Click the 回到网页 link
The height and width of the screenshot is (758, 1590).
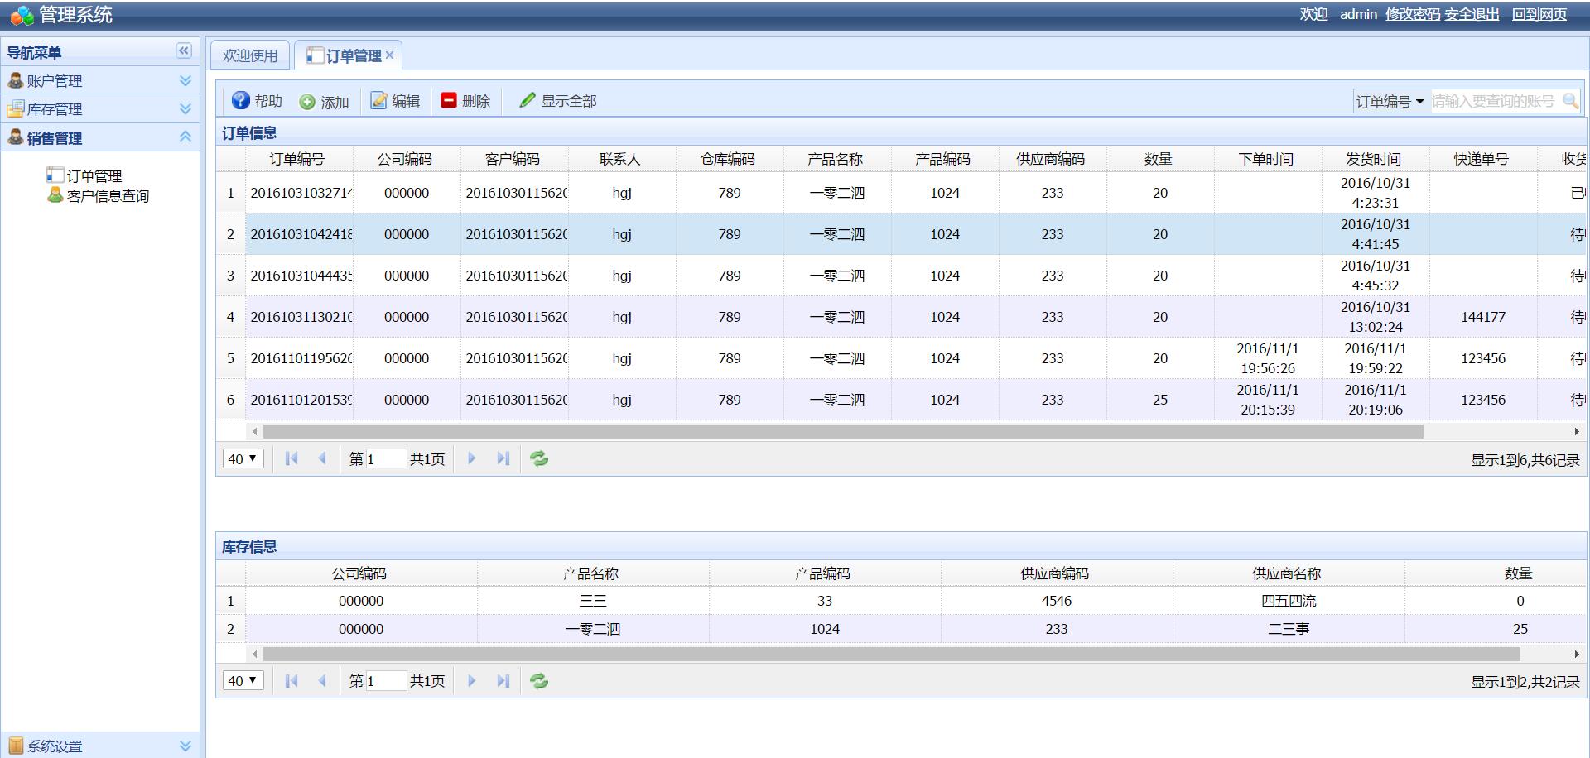pos(1539,14)
